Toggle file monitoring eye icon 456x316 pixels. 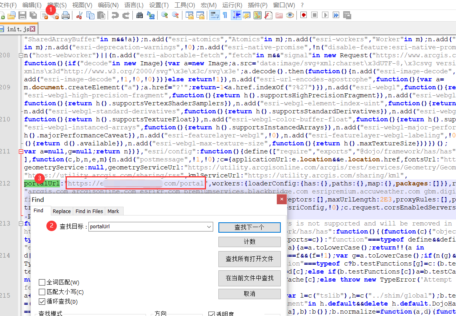point(290,15)
